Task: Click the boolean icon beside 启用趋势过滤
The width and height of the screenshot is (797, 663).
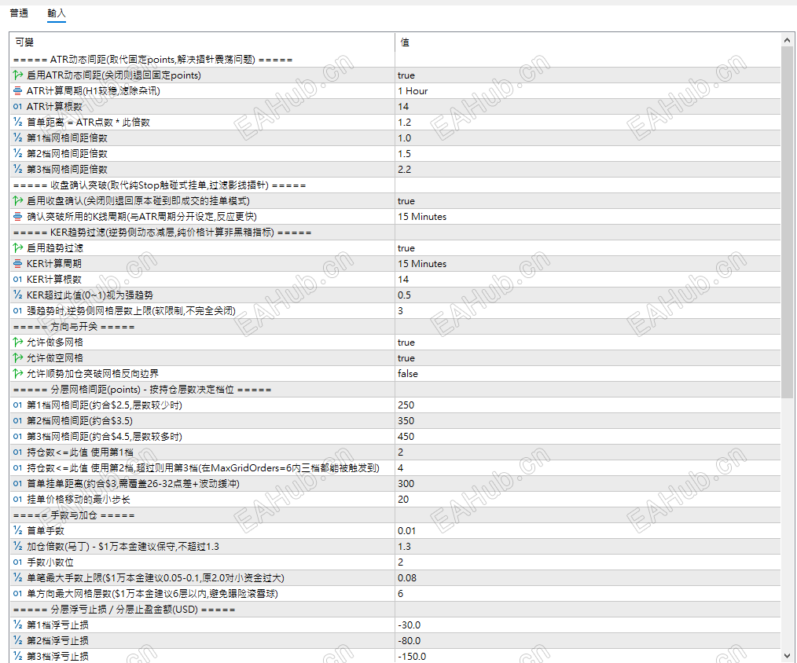Action: (x=18, y=248)
